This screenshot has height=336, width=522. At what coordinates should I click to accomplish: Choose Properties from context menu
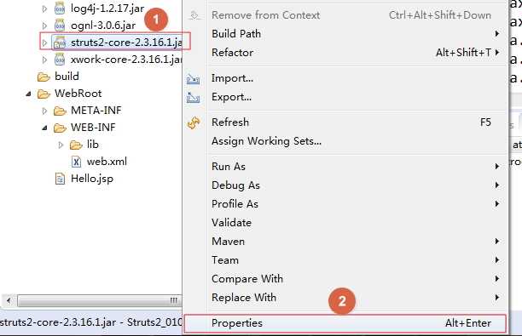pos(345,323)
